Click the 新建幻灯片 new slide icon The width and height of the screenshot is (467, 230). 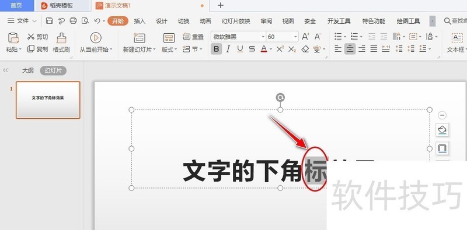click(139, 38)
